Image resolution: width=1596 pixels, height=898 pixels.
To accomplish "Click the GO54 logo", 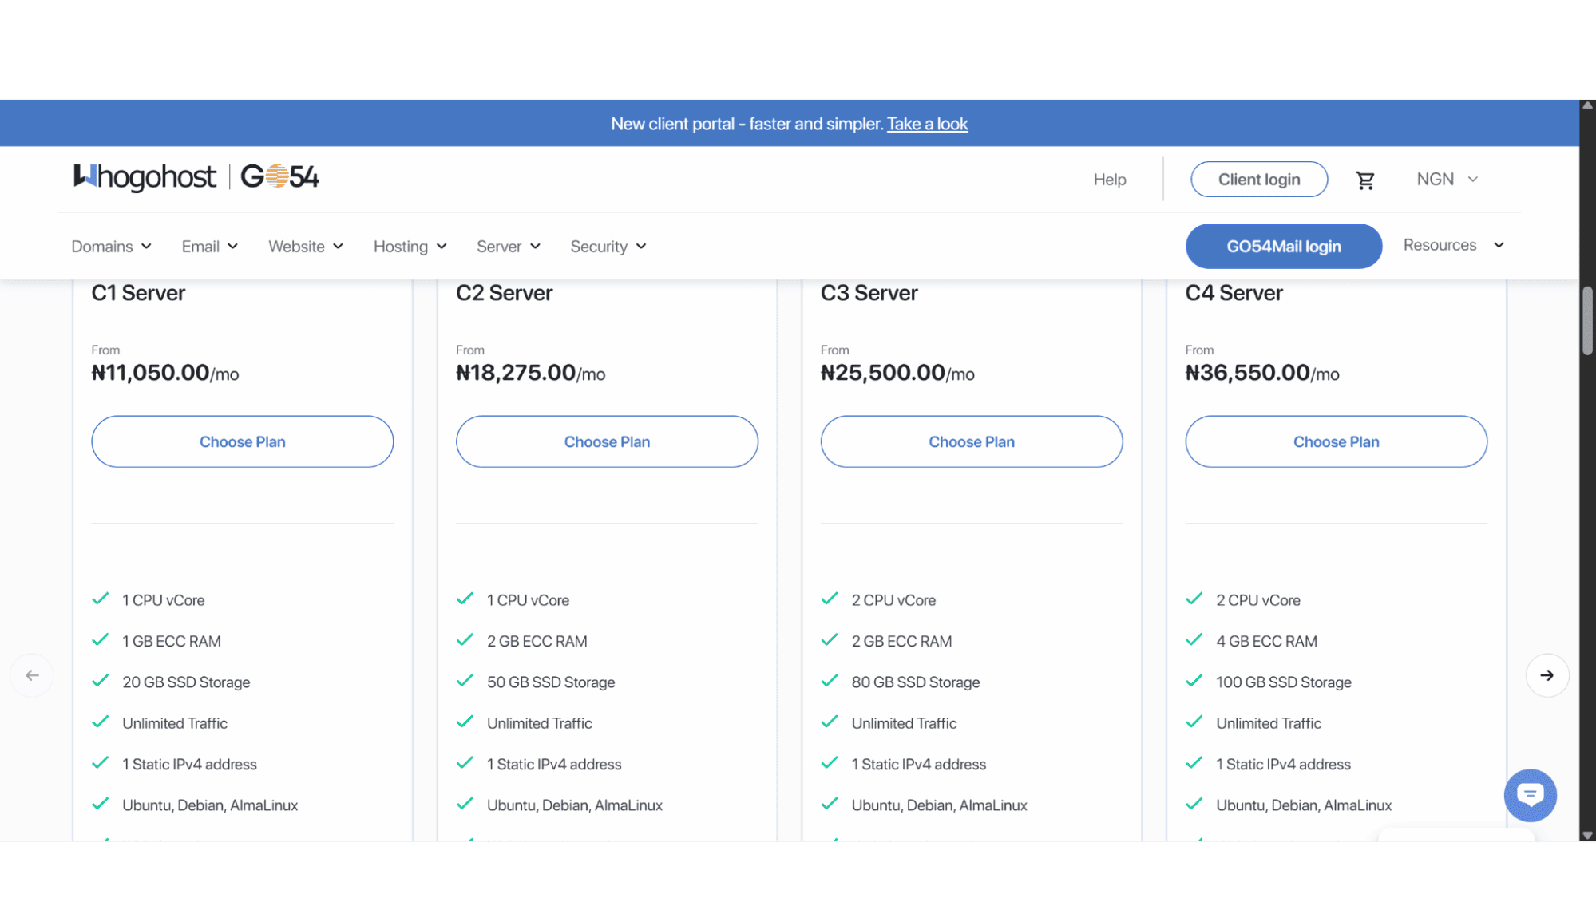I will click(279, 176).
